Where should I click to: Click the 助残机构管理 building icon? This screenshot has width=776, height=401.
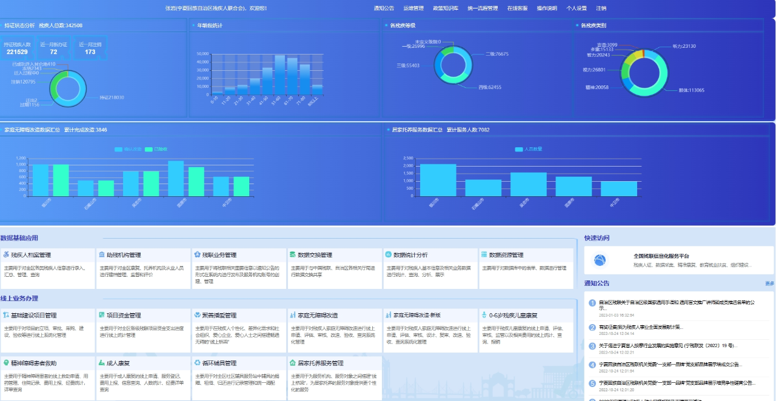(x=101, y=255)
